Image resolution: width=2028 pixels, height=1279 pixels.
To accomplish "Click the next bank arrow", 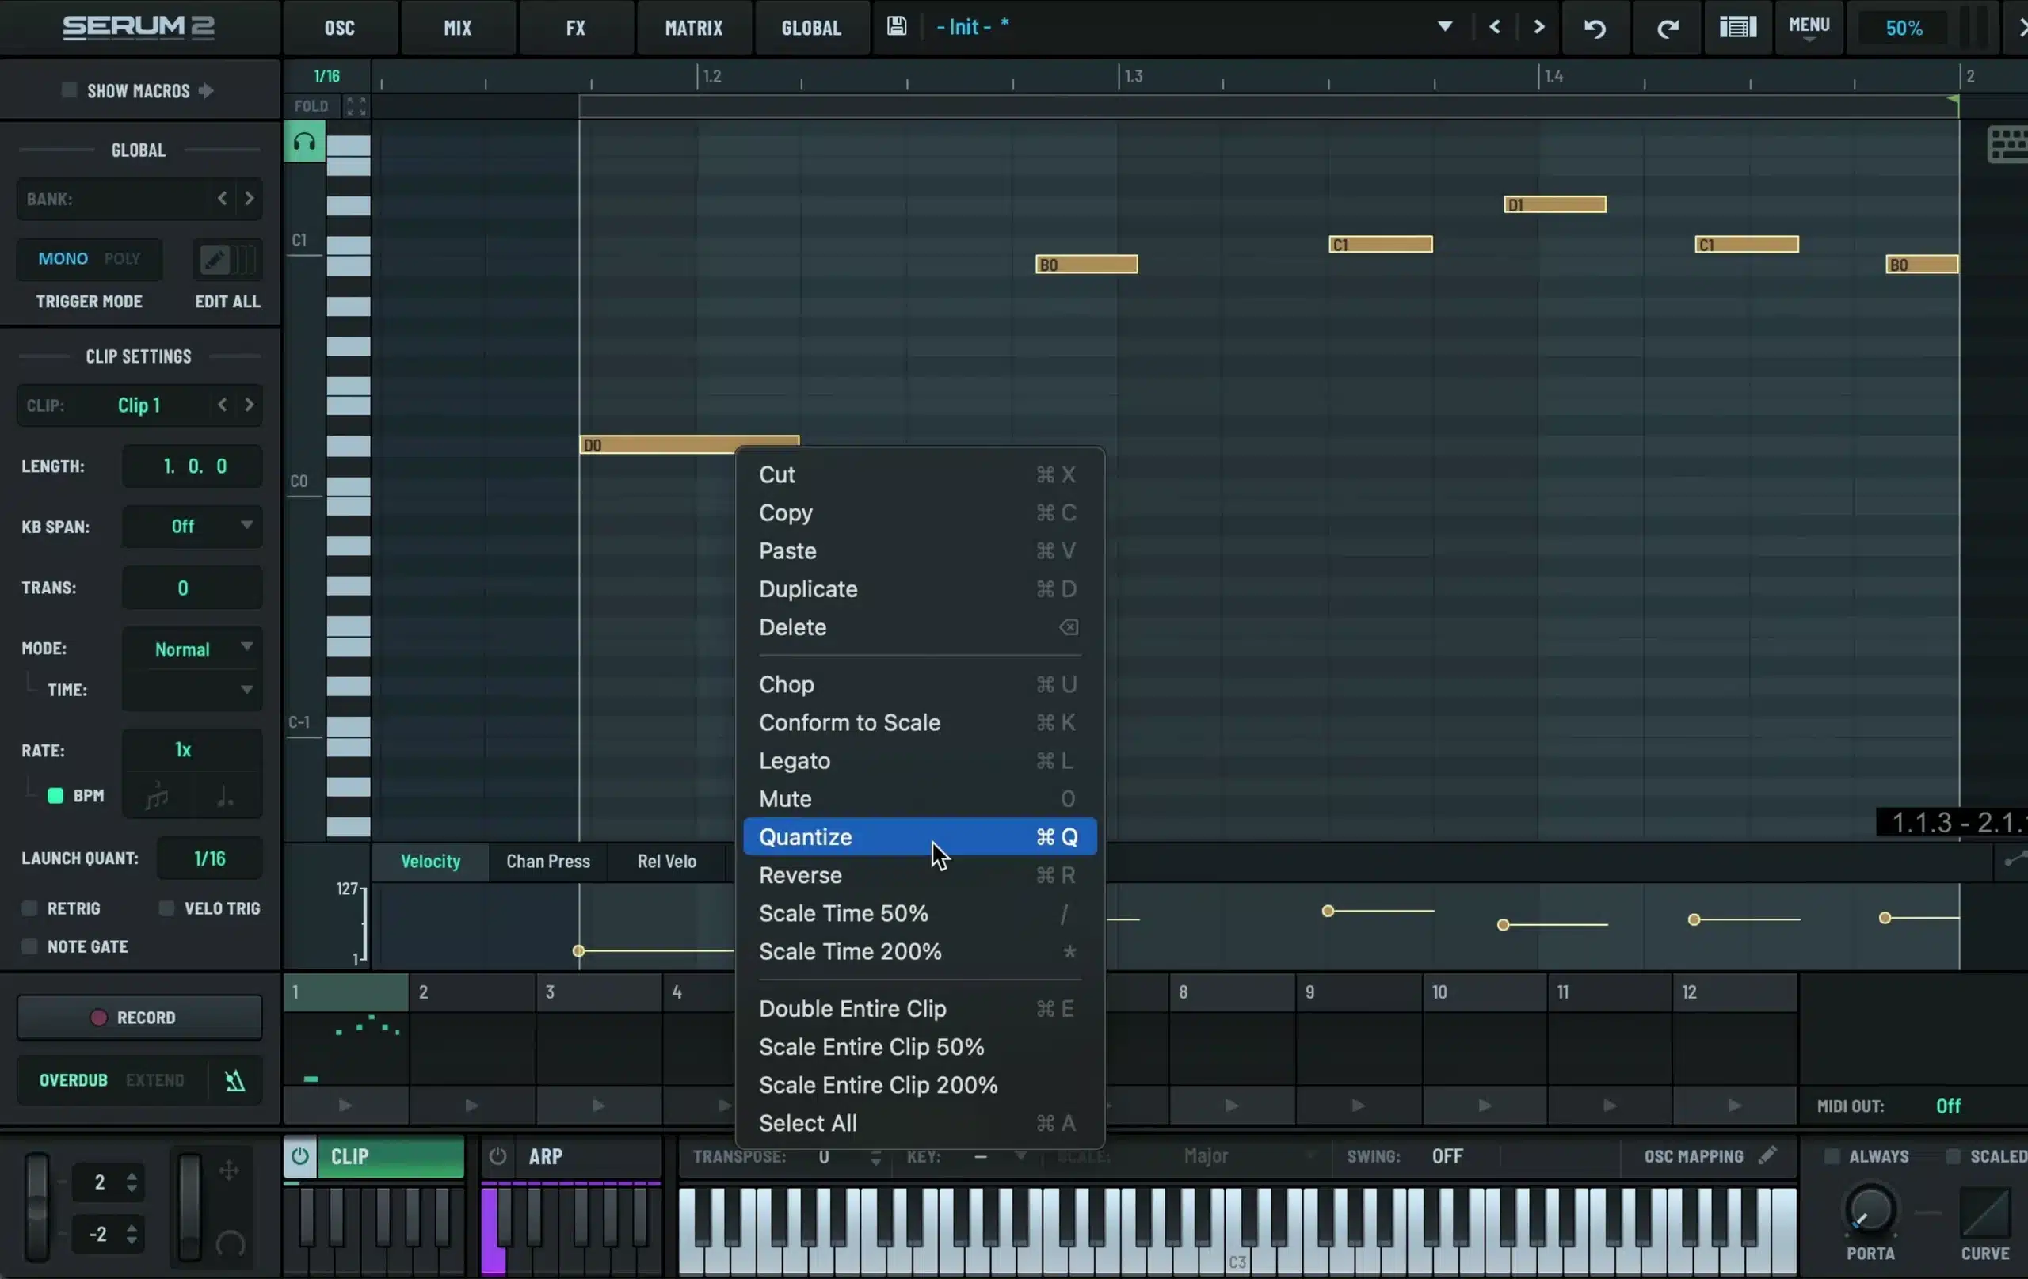I will click(x=250, y=199).
